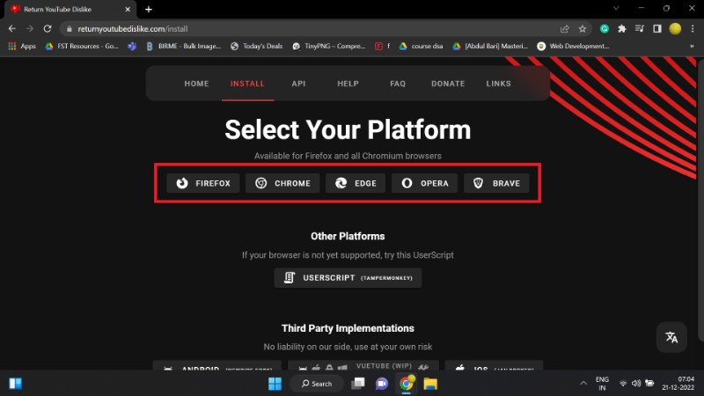This screenshot has height=396, width=704.
Task: Open the Windows Start button
Action: tap(275, 384)
